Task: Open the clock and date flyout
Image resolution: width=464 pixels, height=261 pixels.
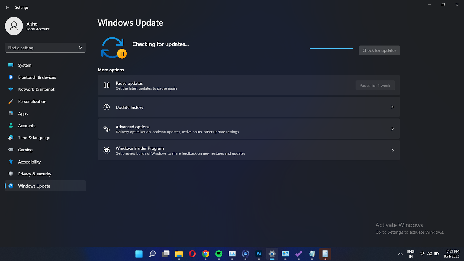Action: point(452,254)
